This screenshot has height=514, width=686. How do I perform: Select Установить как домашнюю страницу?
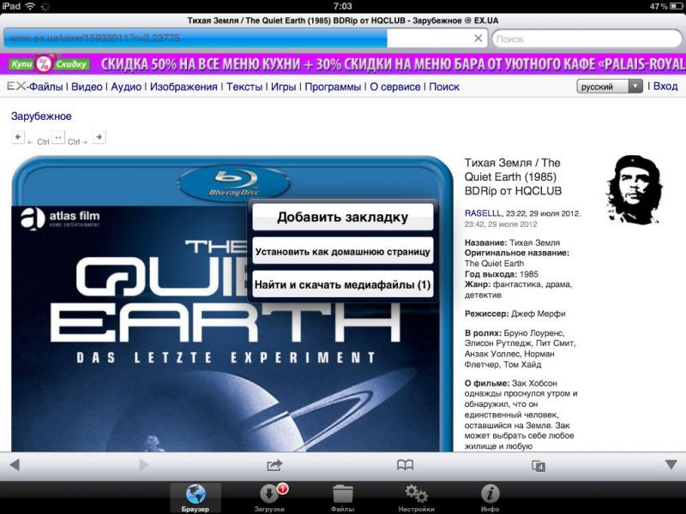pos(342,251)
